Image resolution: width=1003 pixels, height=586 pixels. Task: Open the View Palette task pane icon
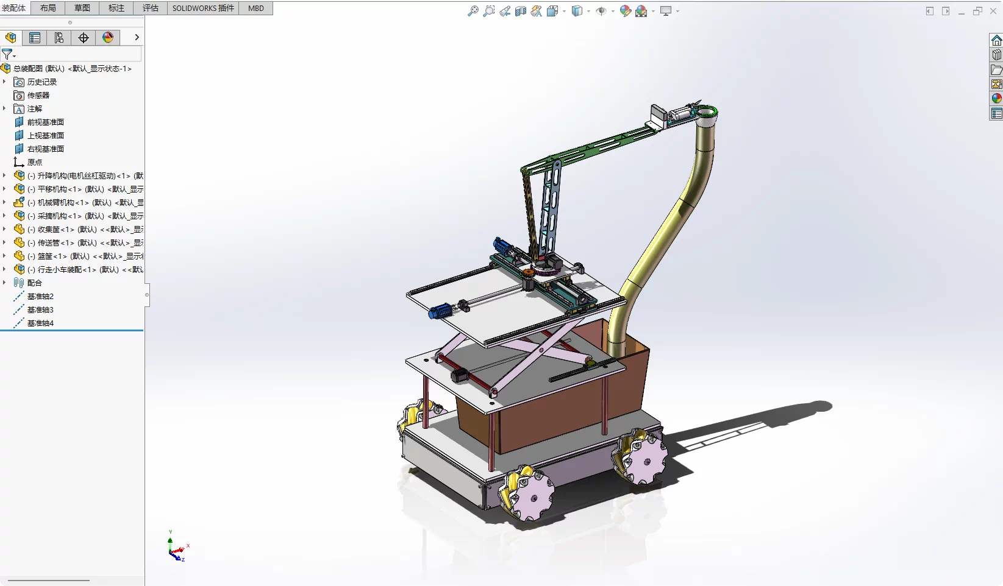click(x=996, y=84)
